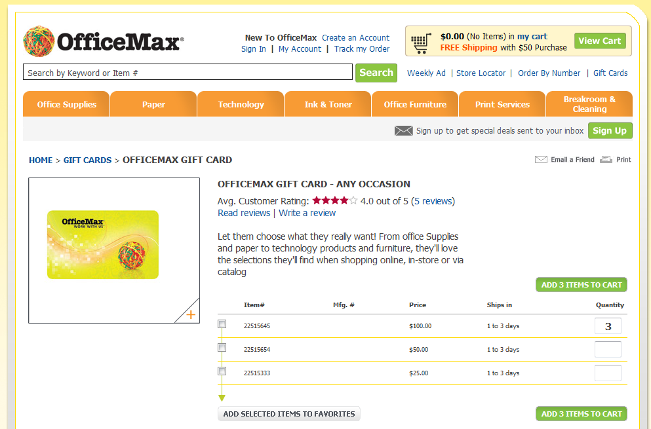The height and width of the screenshot is (429, 651).
Task: Select the checkbox for item 22515333
Action: tap(222, 371)
